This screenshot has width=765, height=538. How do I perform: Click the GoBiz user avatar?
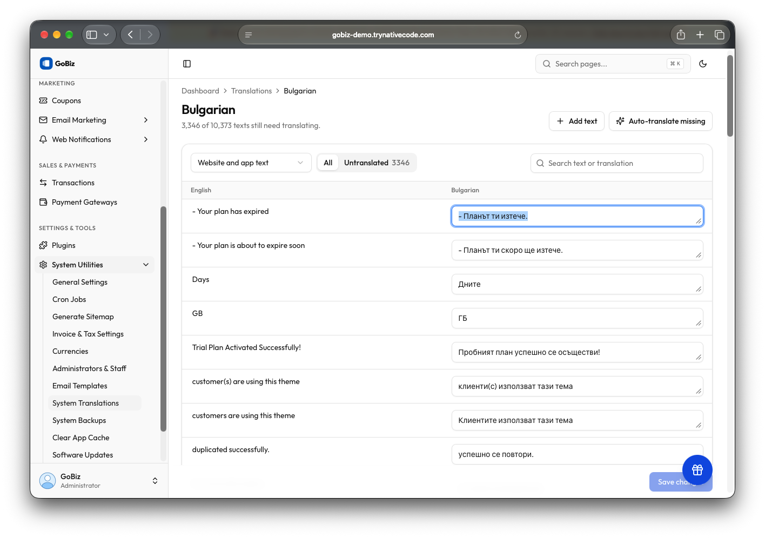tap(48, 481)
